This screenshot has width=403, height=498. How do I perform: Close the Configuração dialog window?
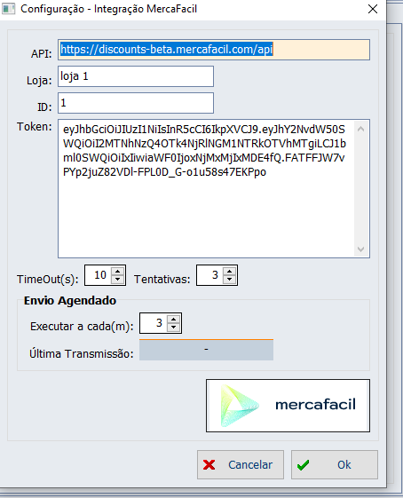click(x=373, y=9)
